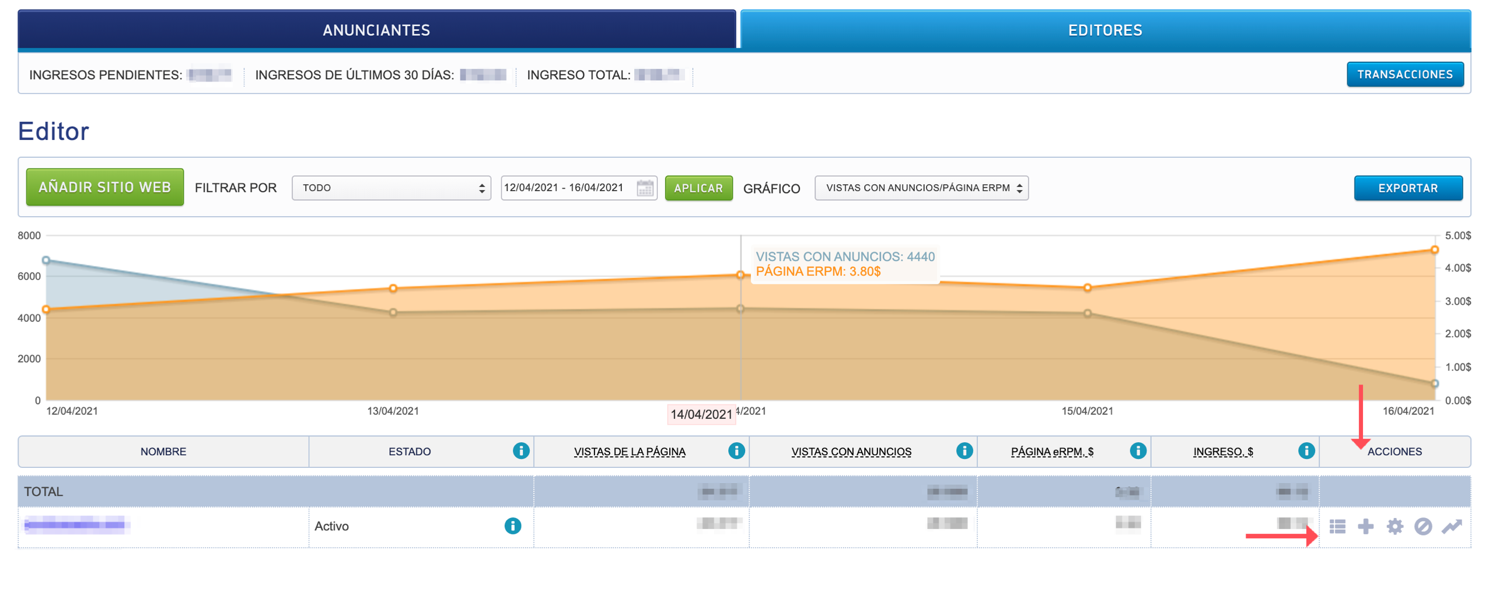The width and height of the screenshot is (1489, 599).
Task: Expand the Gráfico metric dropdown
Action: 921,188
